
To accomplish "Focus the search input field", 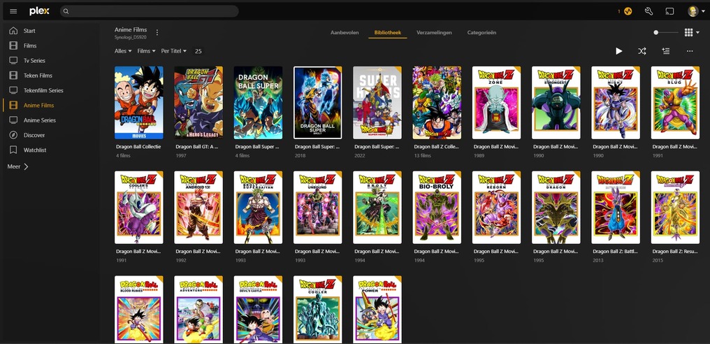I will 150,11.
